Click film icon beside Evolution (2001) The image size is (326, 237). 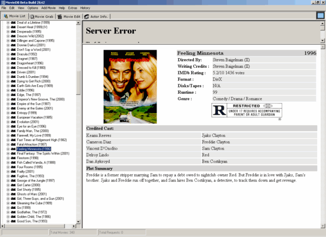point(13,122)
